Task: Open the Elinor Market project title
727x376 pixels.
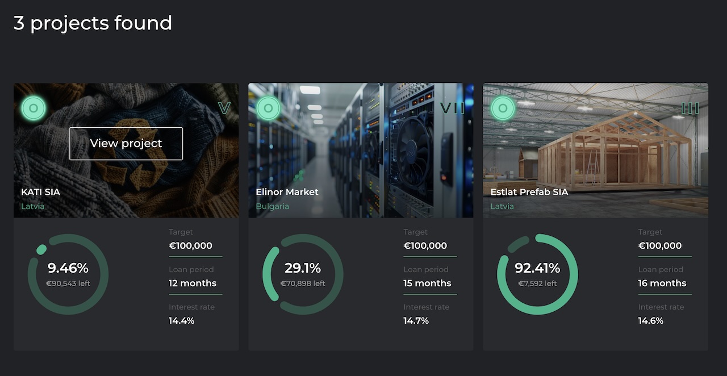Action: coord(287,192)
